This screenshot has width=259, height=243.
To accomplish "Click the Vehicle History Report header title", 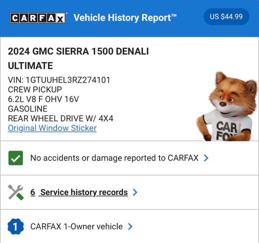I will click(125, 18).
